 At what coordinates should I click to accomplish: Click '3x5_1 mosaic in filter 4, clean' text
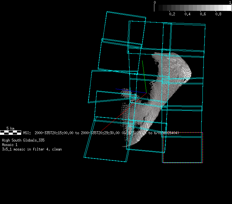(32, 149)
